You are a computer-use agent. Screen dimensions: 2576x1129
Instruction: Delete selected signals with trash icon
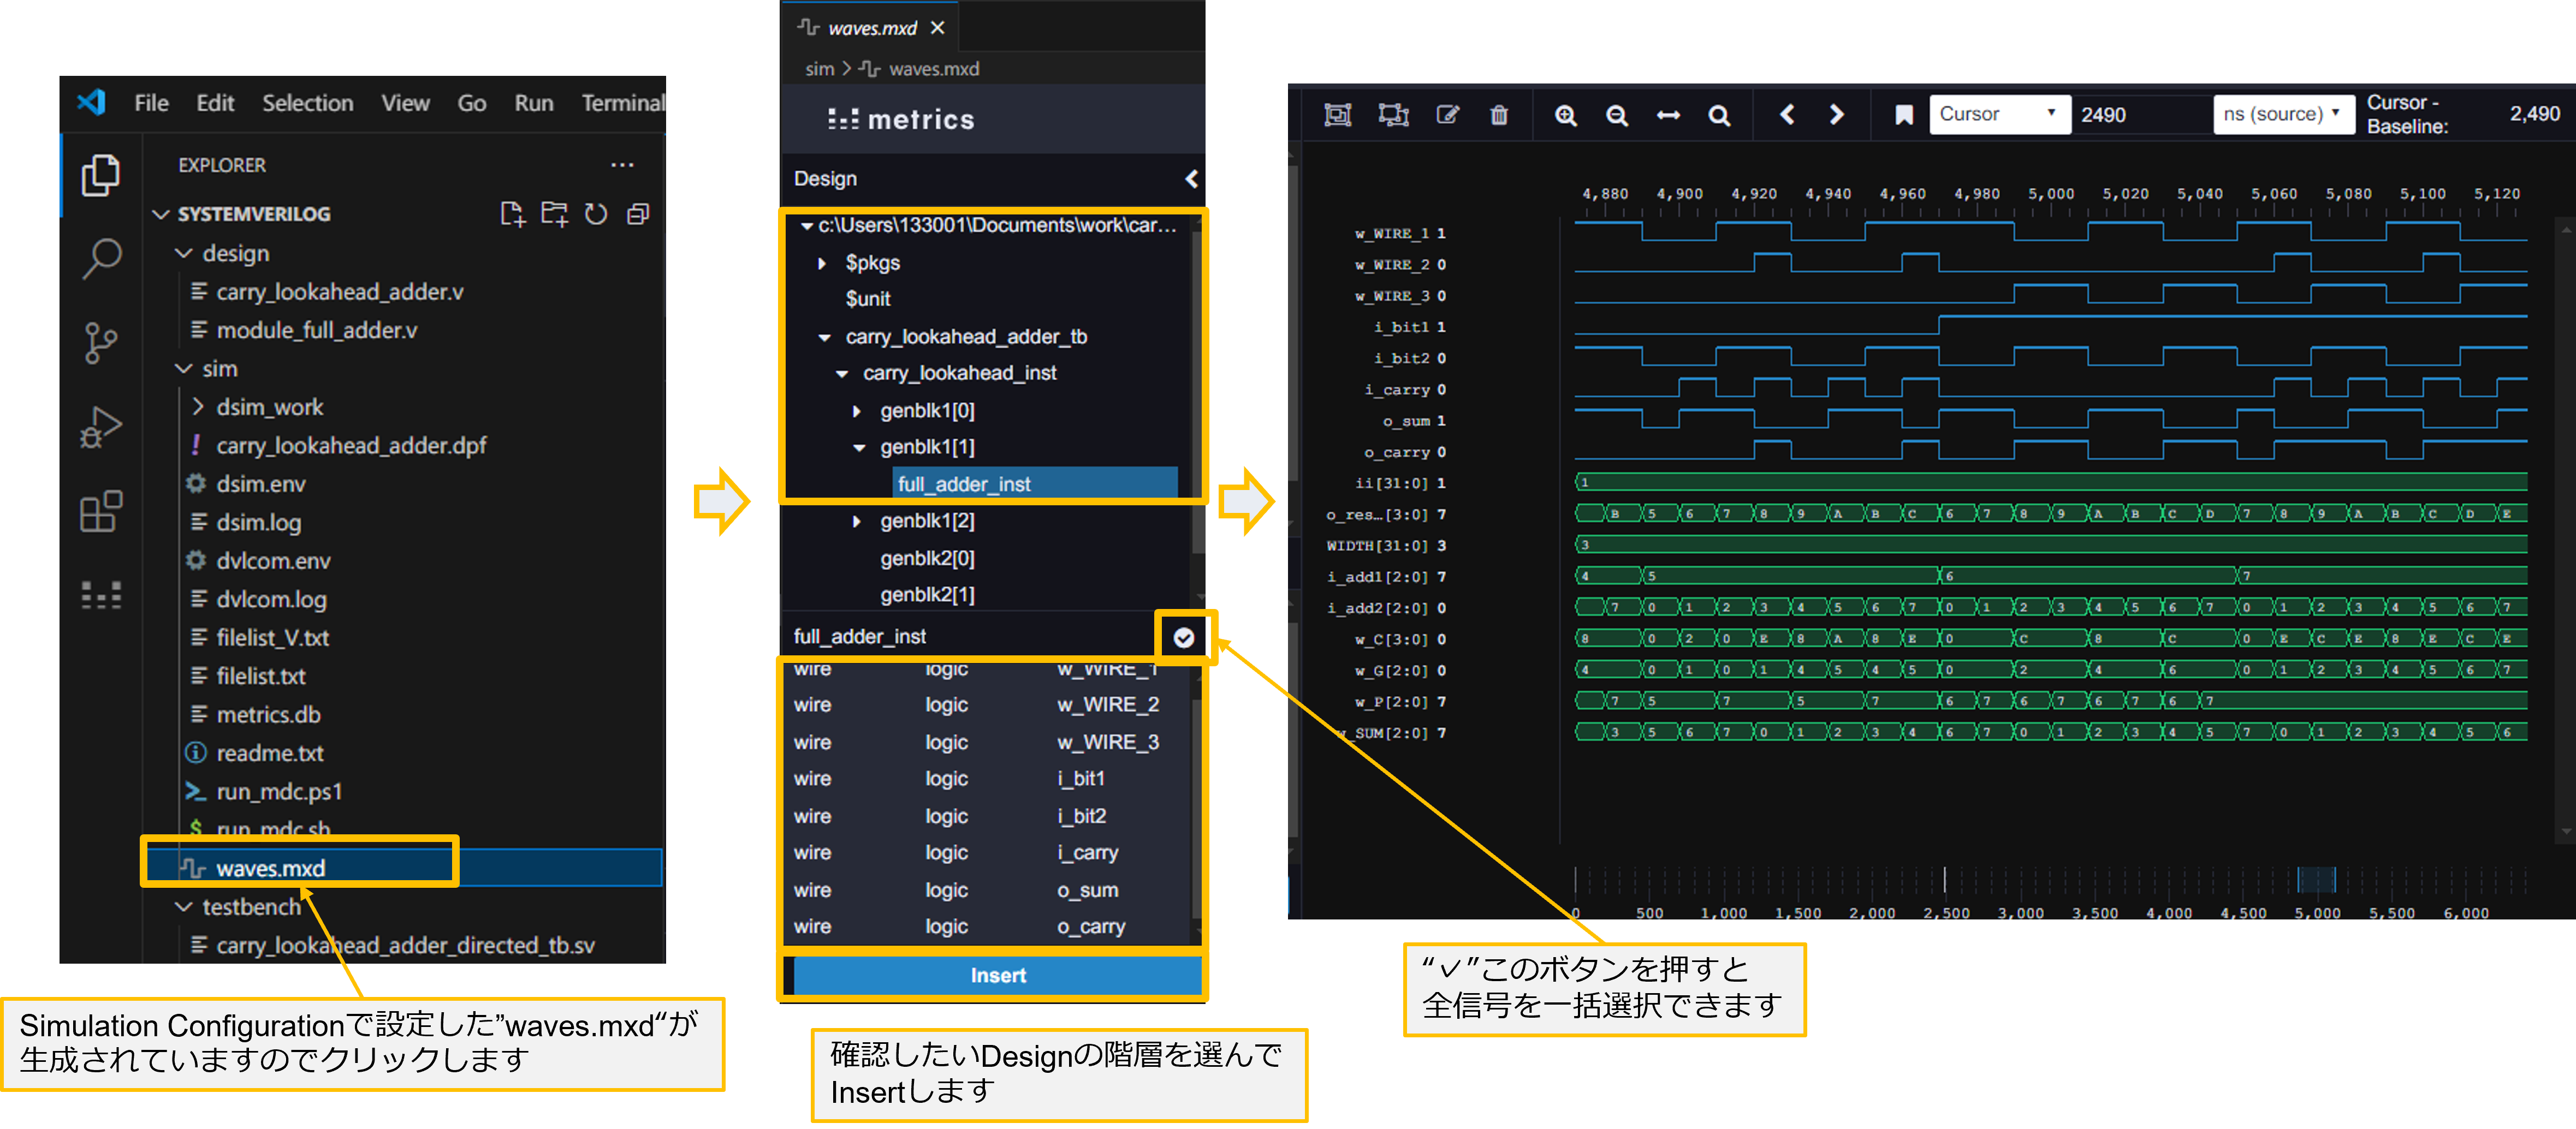click(x=1498, y=115)
